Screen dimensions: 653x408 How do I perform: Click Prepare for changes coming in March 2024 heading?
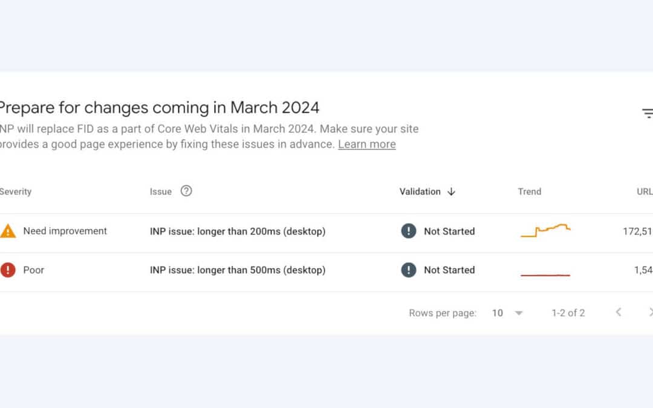point(160,108)
